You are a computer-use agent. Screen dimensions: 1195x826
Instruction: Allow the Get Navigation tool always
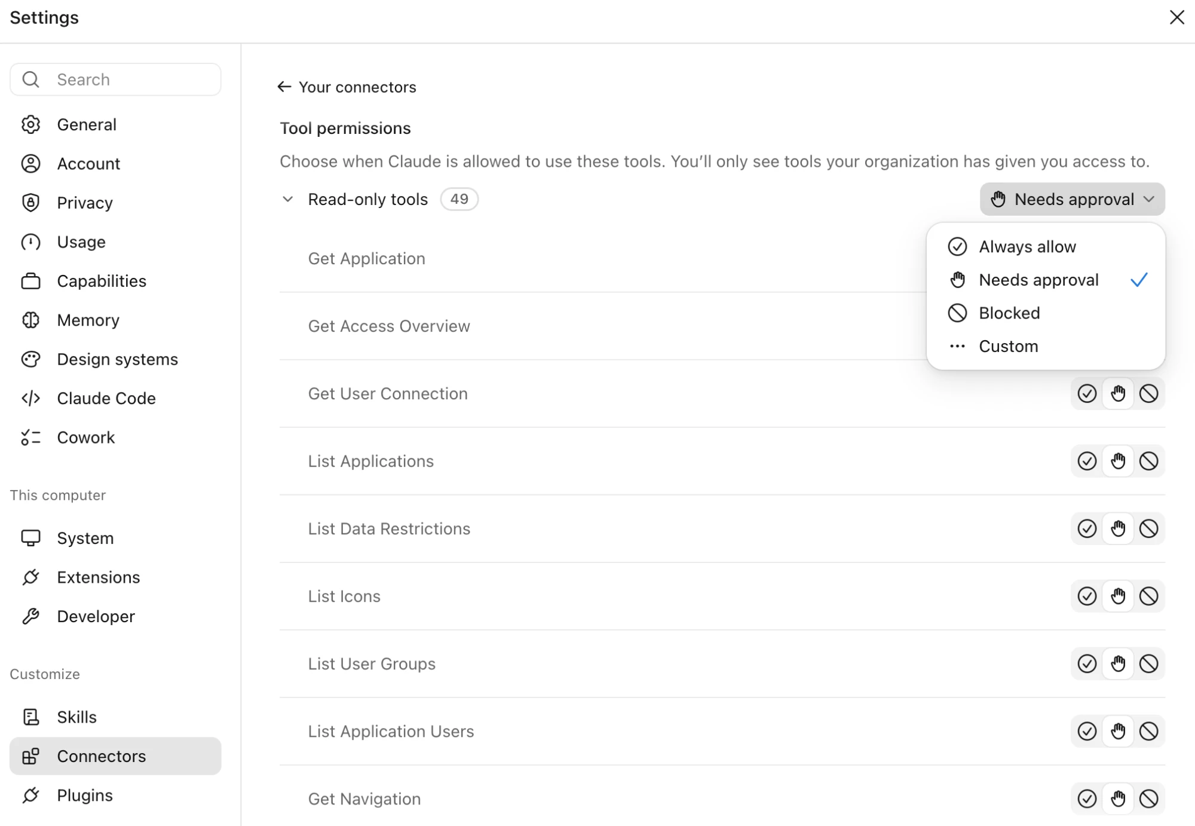coord(1087,799)
